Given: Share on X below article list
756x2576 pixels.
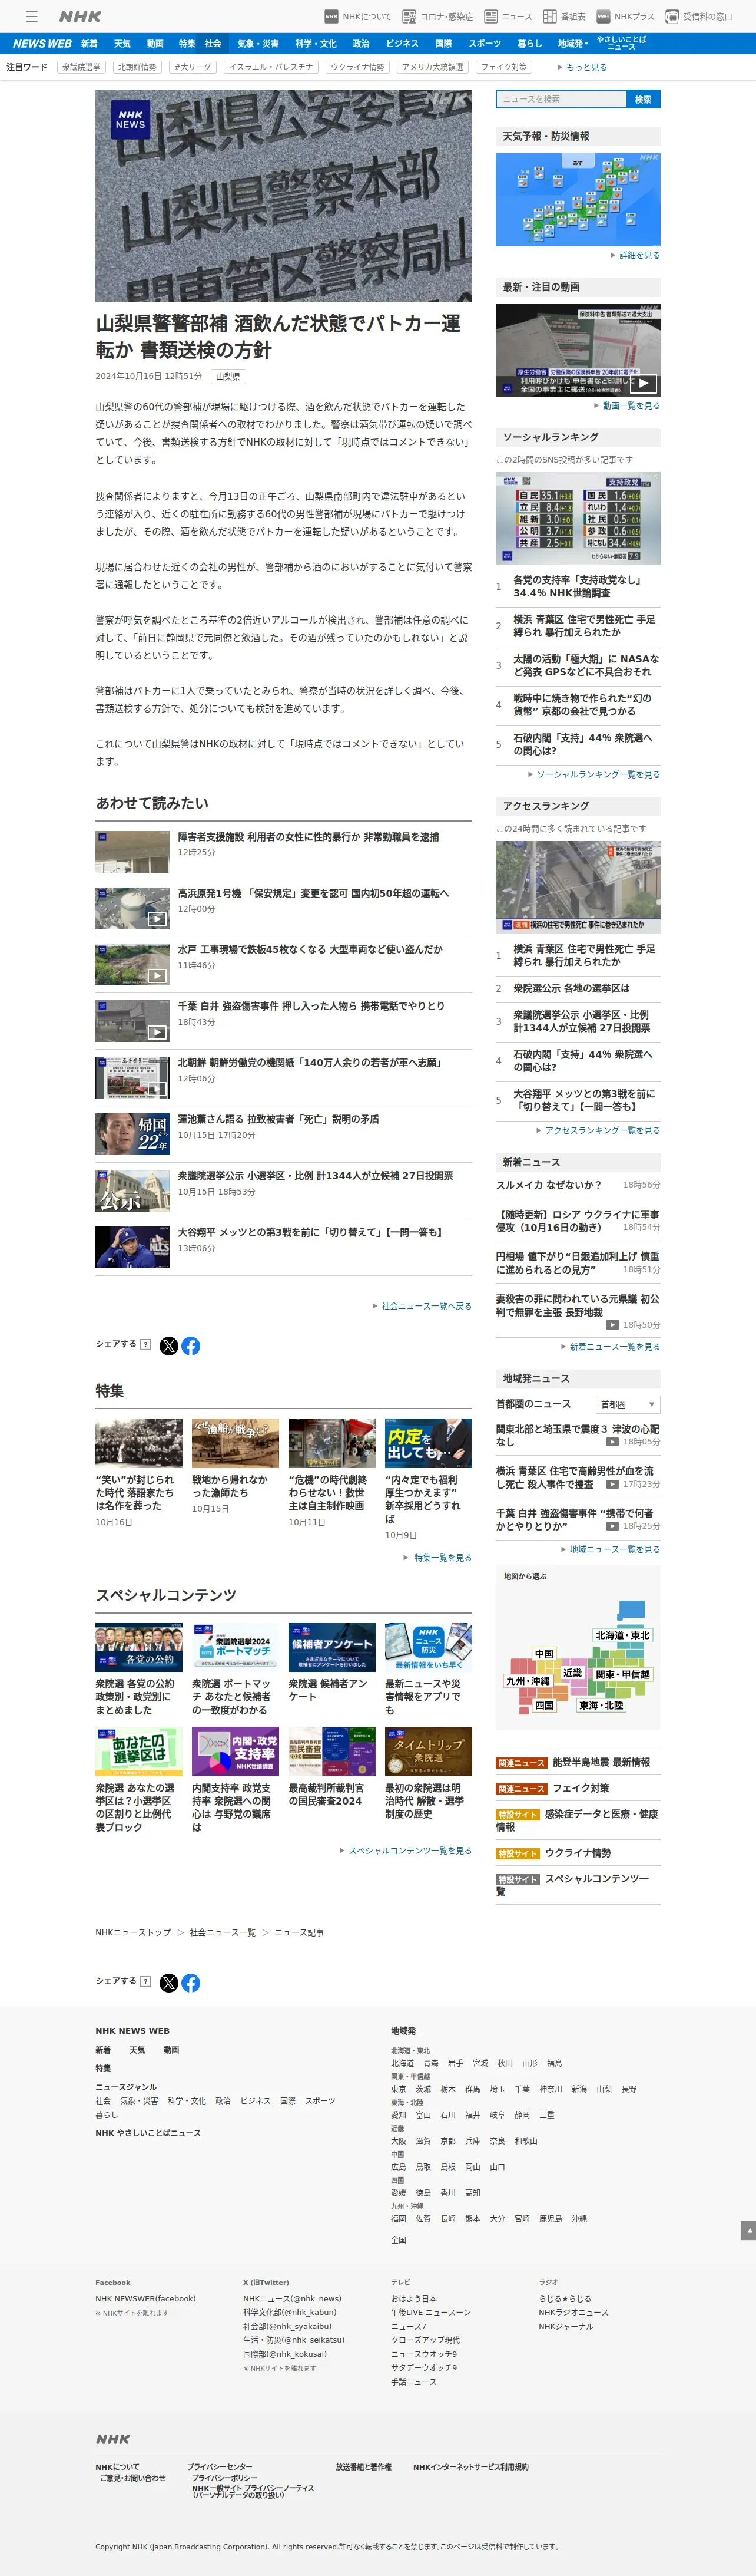Looking at the screenshot, I should [169, 1345].
